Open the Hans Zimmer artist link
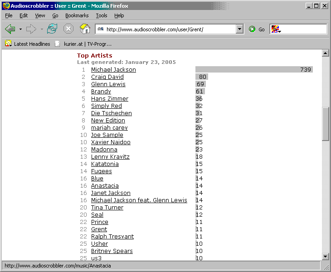This screenshot has height=272, width=331. tap(110, 99)
